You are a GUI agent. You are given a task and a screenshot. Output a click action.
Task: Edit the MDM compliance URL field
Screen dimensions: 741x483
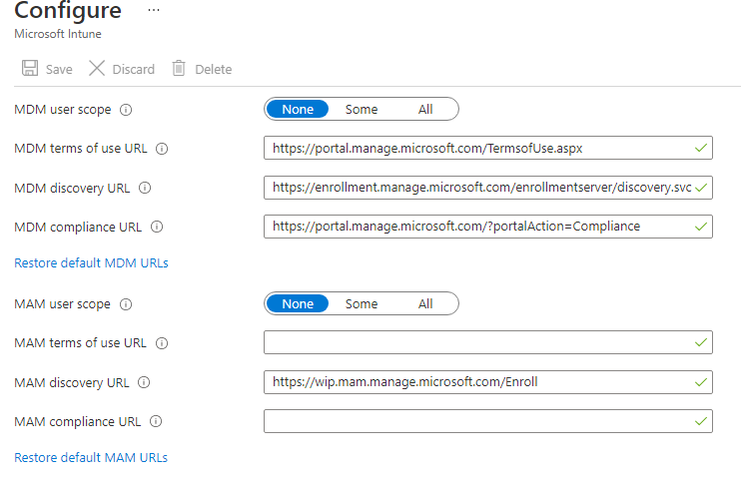[488, 227]
